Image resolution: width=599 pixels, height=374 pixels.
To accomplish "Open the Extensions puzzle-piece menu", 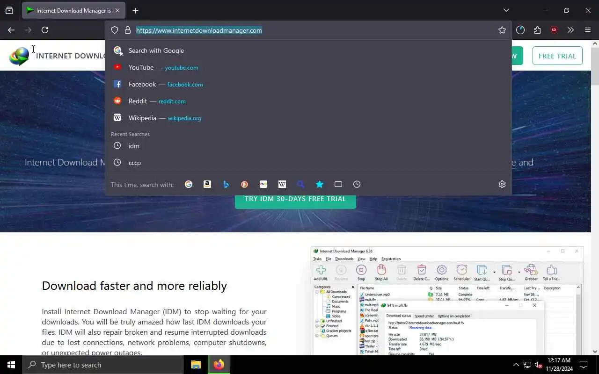I will [x=537, y=30].
